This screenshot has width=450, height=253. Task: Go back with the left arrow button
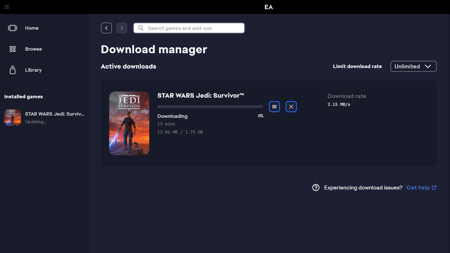(106, 28)
